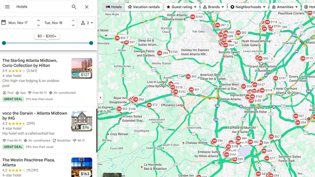Switch to Vacation rentals tab

point(144,7)
